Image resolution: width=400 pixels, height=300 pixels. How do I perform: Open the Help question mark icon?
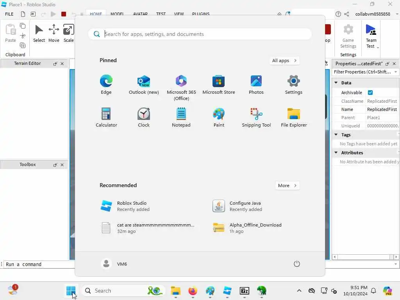[338, 14]
